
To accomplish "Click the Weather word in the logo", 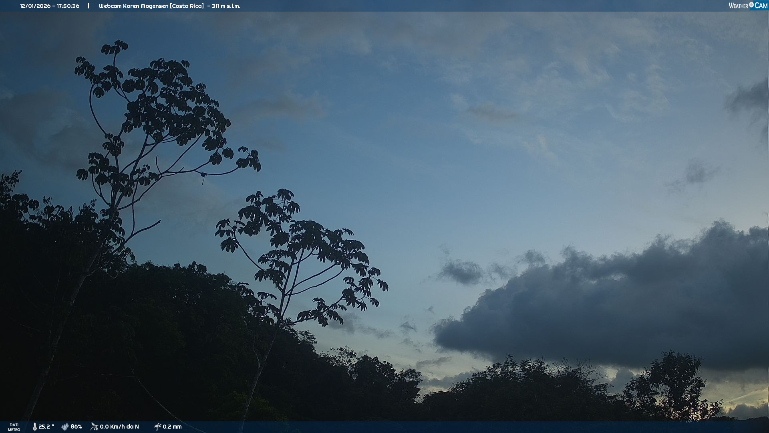I will point(738,6).
